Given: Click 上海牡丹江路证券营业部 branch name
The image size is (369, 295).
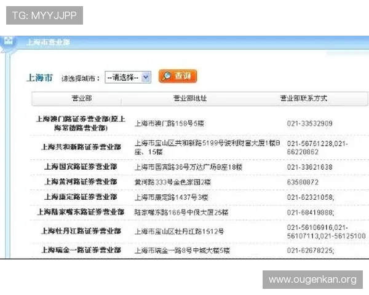Looking at the screenshot, I should click(x=81, y=231).
